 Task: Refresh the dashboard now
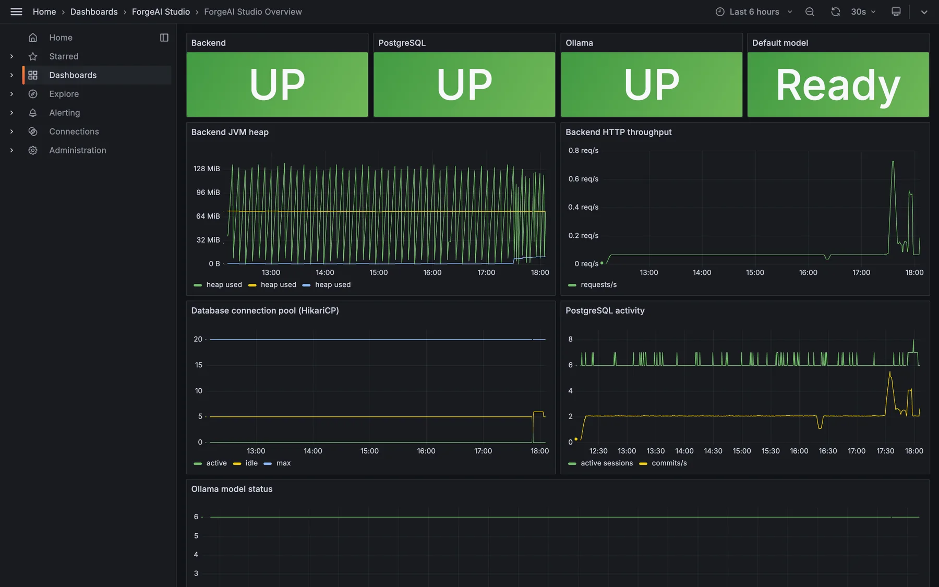coord(836,11)
